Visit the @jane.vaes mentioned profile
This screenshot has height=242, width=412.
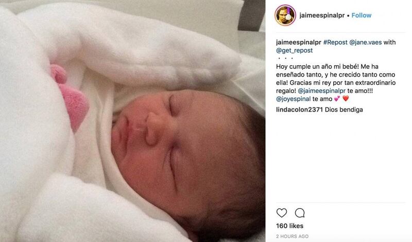click(365, 42)
